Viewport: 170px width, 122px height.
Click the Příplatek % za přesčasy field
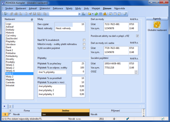pyautogui.click(x=79, y=63)
